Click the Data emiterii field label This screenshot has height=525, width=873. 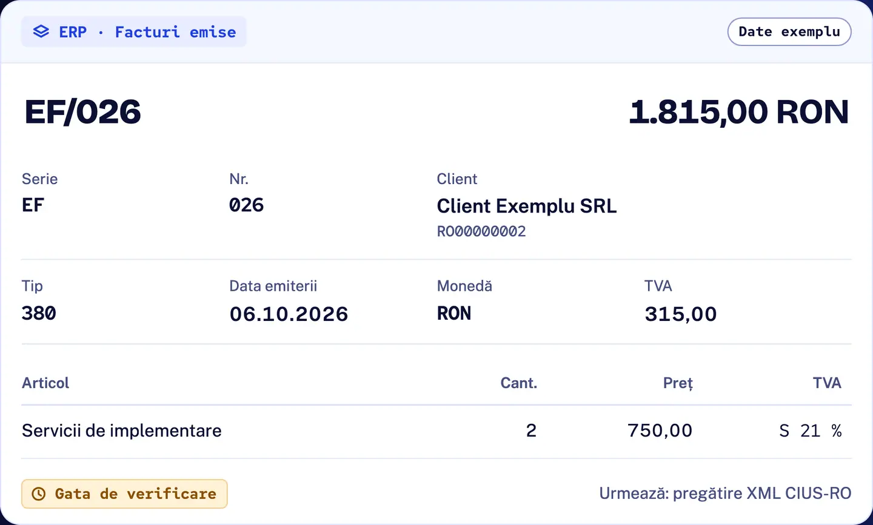click(273, 286)
